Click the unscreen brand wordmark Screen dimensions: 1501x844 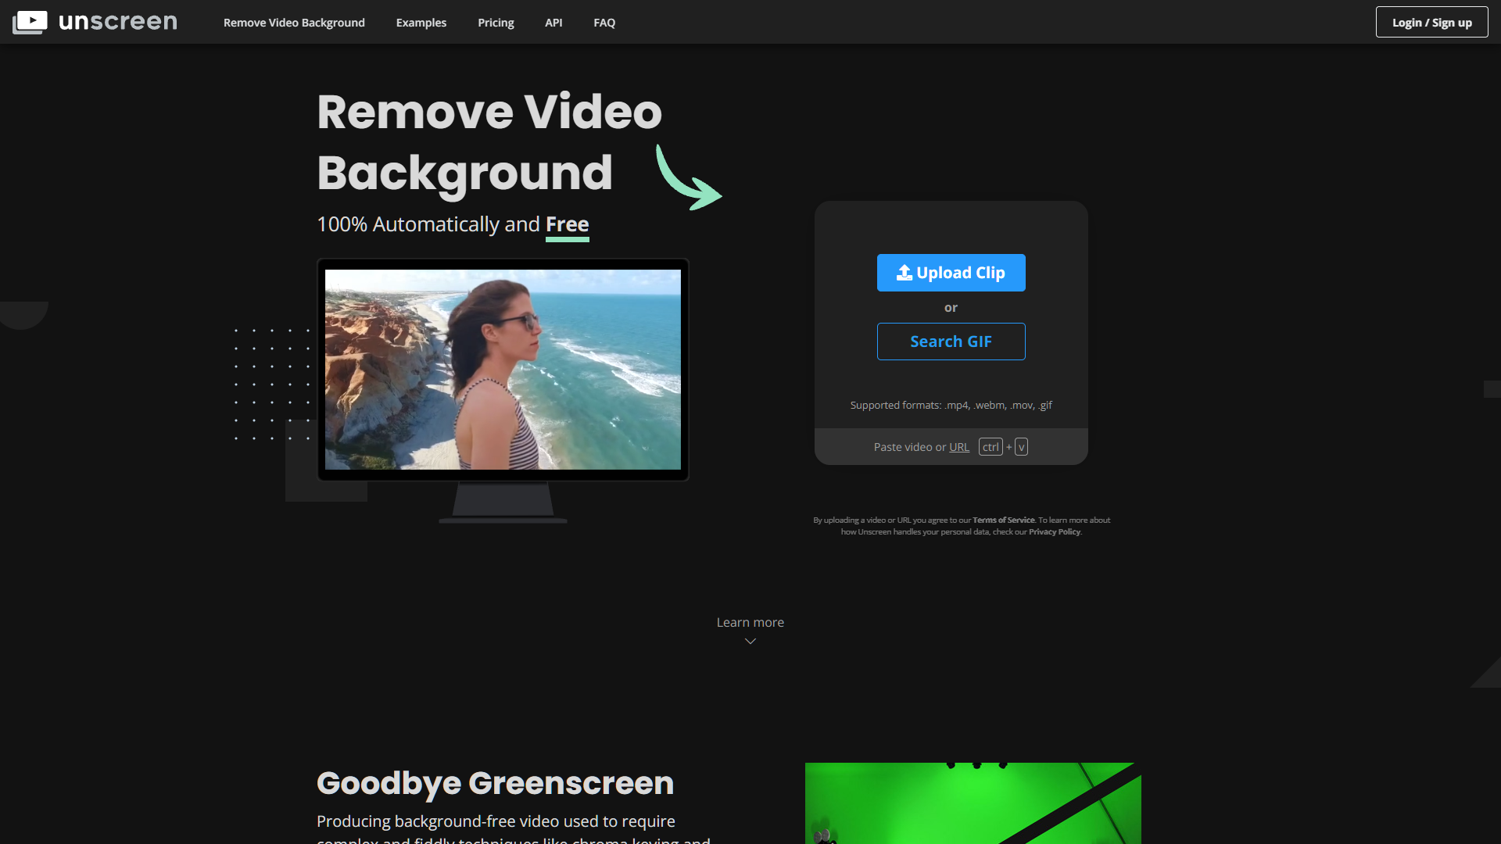pyautogui.click(x=118, y=22)
